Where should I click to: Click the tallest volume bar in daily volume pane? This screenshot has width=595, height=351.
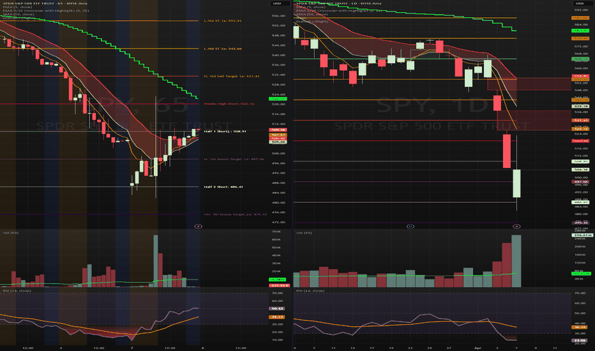(x=516, y=261)
